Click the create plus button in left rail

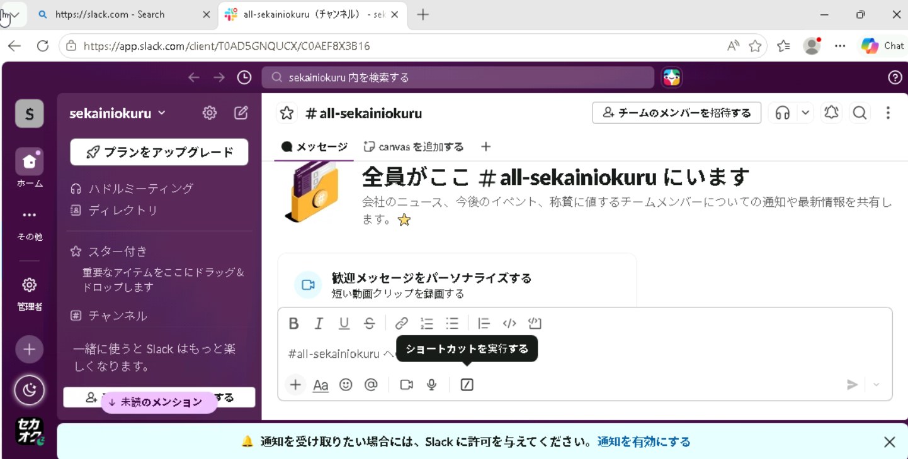(30, 350)
